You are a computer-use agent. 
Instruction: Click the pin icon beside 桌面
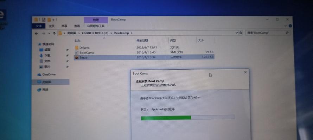pyautogui.click(x=68, y=50)
